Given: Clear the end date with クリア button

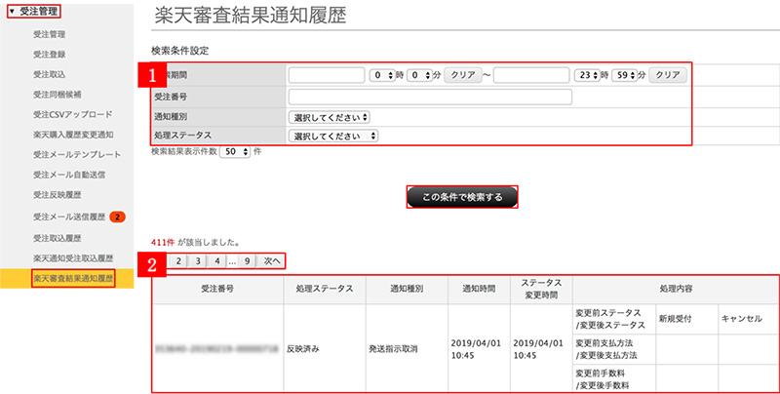Looking at the screenshot, I should pos(667,75).
